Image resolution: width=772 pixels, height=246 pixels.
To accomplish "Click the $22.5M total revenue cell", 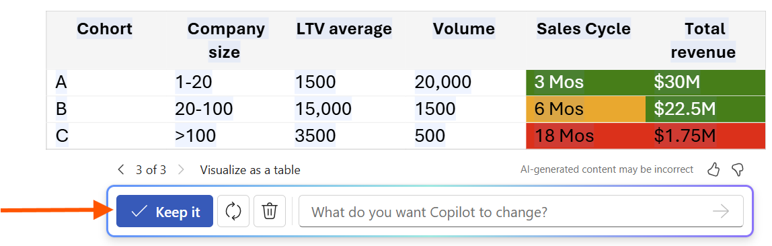I will [x=705, y=110].
